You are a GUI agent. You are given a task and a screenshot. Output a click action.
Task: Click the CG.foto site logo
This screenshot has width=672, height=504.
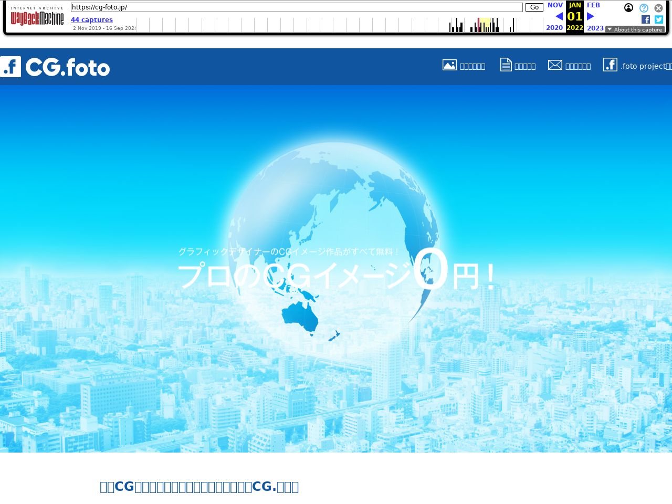click(x=55, y=67)
